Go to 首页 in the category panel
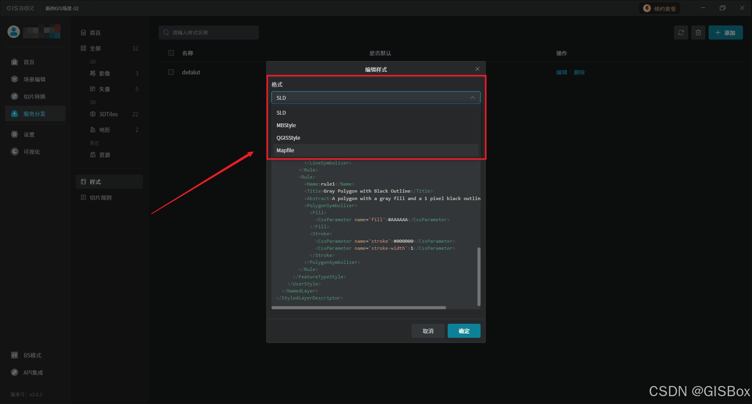The width and height of the screenshot is (752, 404). 109,32
